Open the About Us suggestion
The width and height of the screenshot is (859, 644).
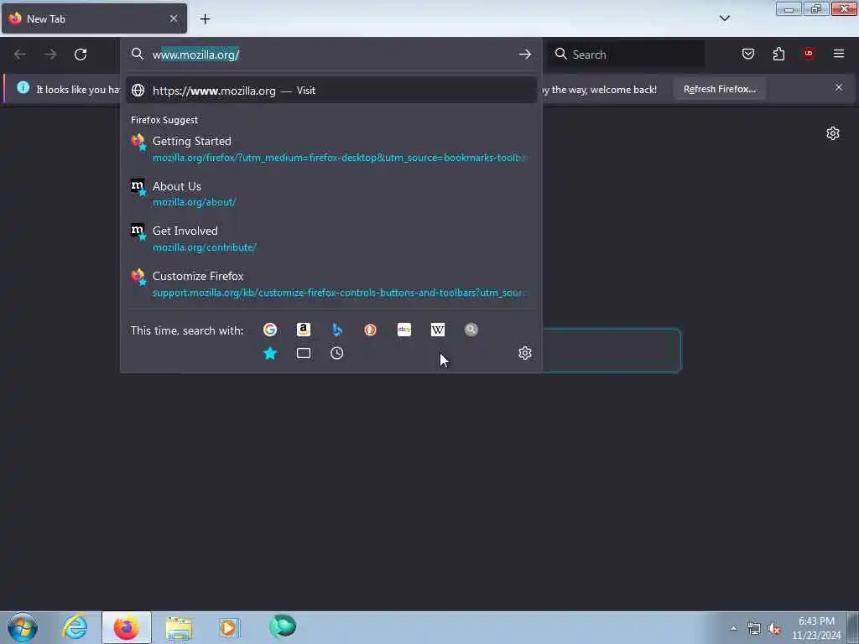coord(331,194)
